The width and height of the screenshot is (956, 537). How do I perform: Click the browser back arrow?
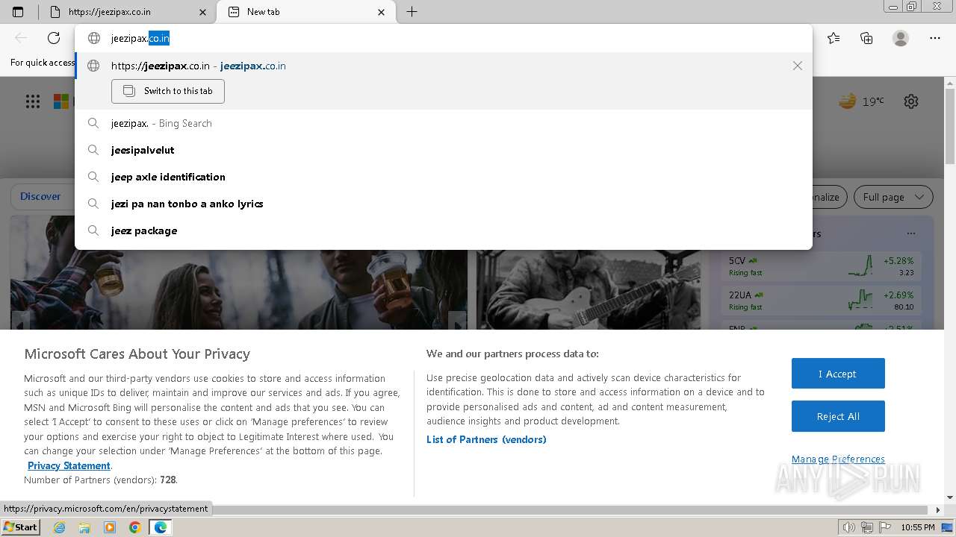tap(21, 38)
